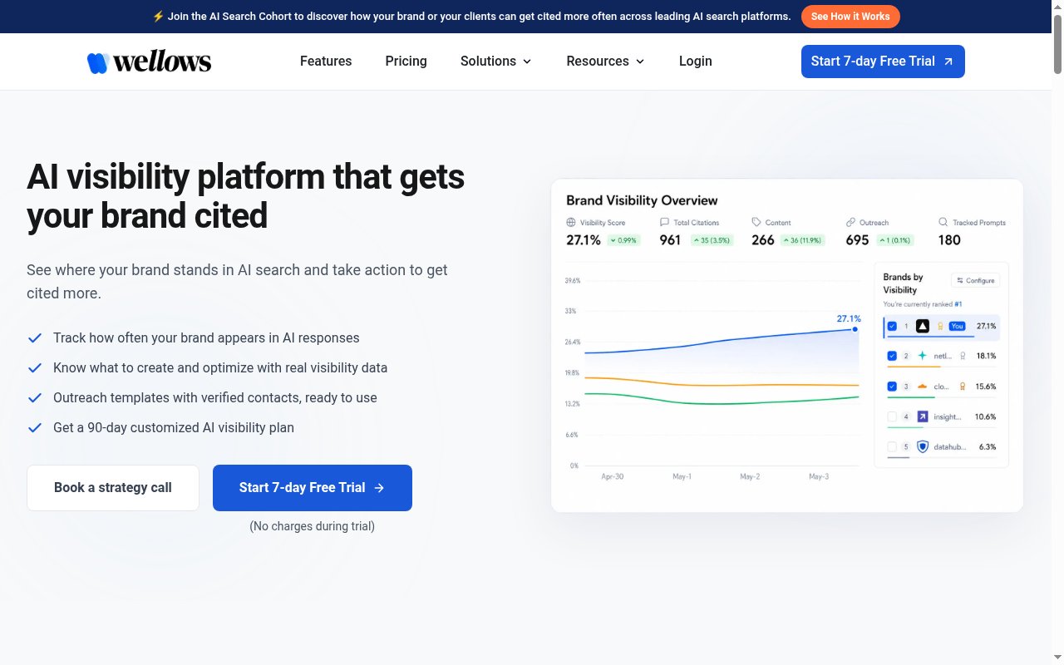The image size is (1064, 665).
Task: Click the chain link icon beside Outreach
Action: point(850,223)
